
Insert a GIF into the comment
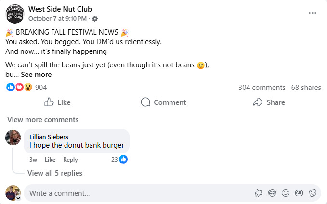[x=299, y=193]
